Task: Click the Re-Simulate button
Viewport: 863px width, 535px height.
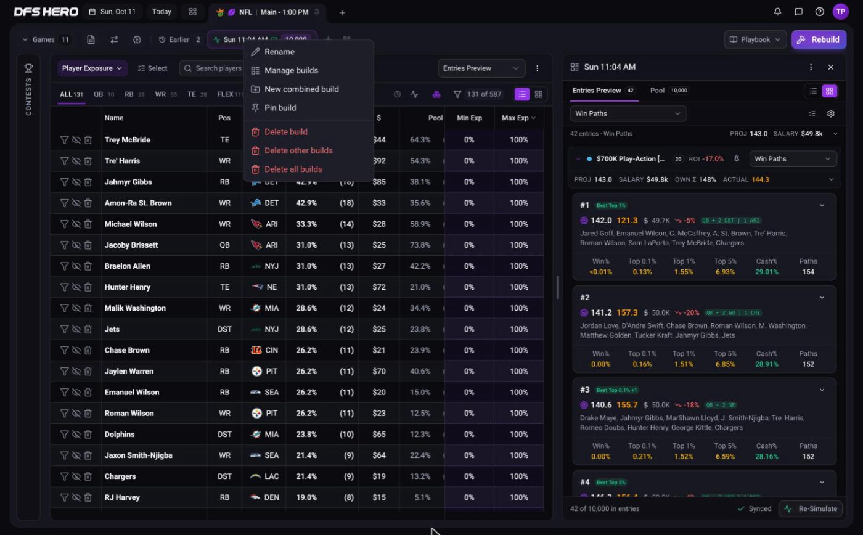Action: (x=811, y=508)
